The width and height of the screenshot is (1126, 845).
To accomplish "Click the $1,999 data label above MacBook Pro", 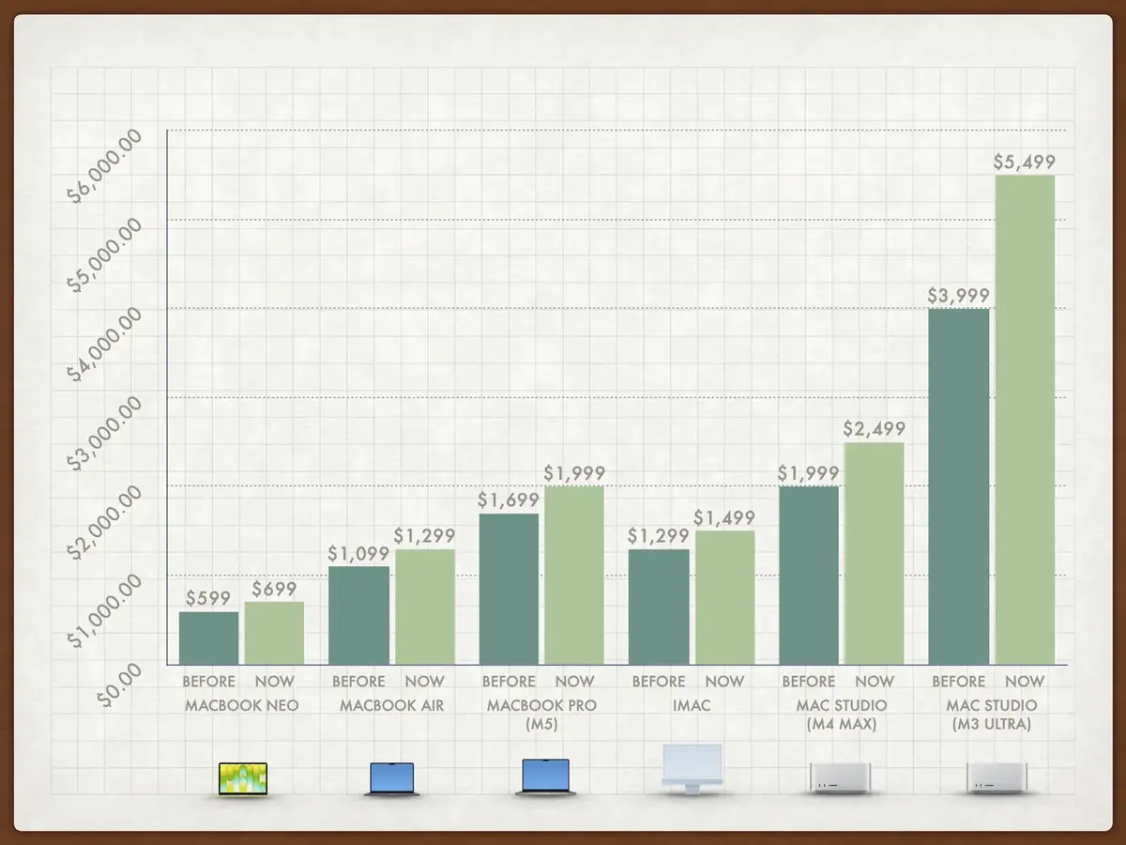I will point(574,474).
